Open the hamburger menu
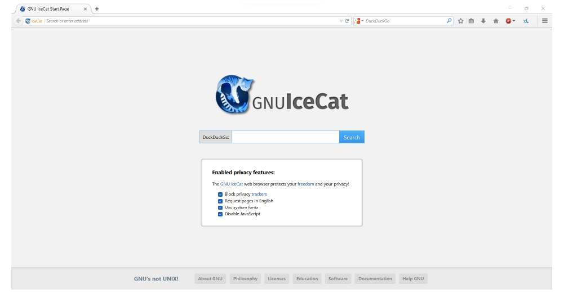The width and height of the screenshot is (564, 294). point(545,21)
